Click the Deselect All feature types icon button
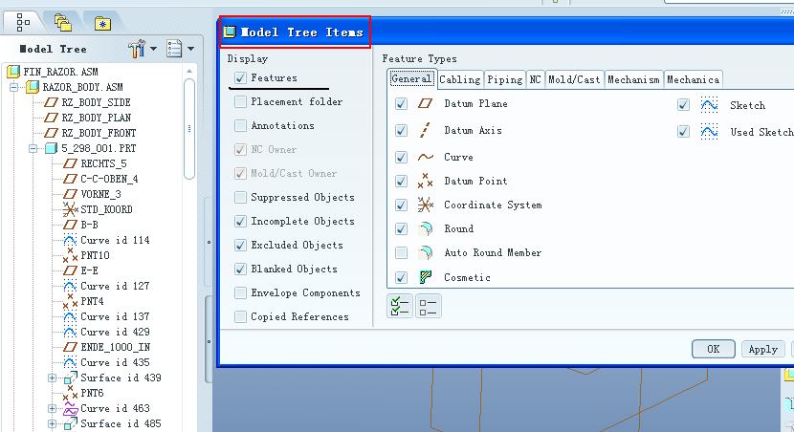This screenshot has width=794, height=432. [428, 306]
